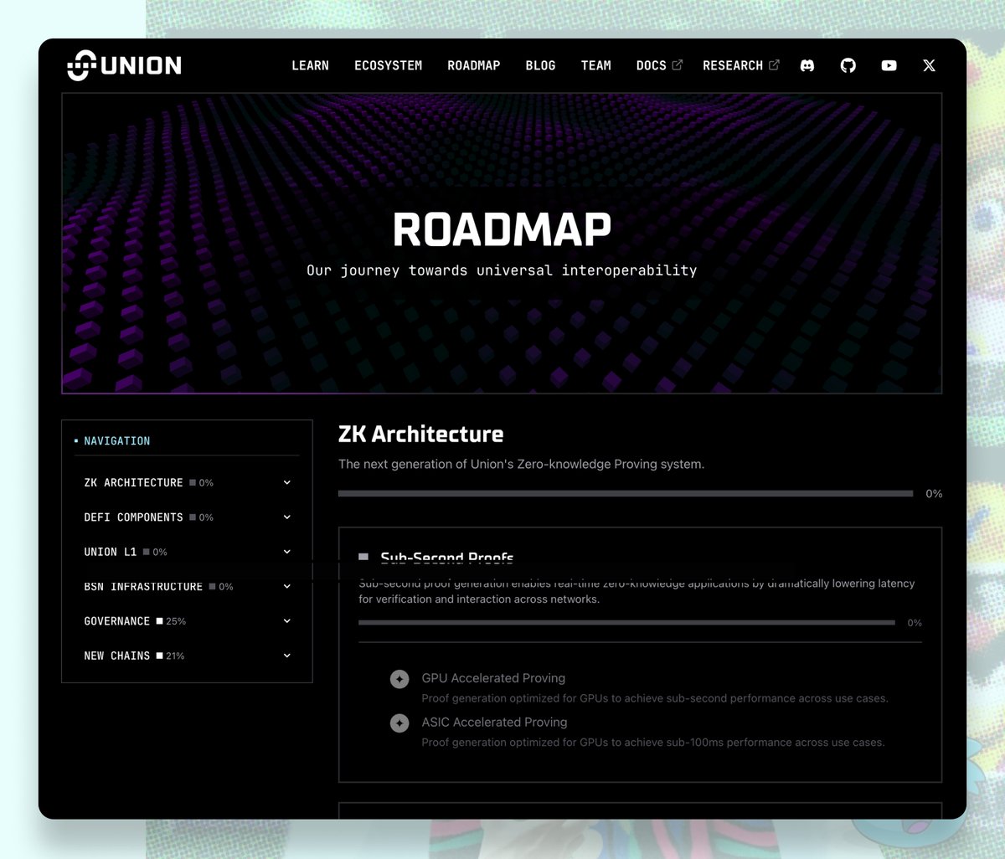Open the YouTube icon link
This screenshot has width=1005, height=859.
click(x=889, y=65)
